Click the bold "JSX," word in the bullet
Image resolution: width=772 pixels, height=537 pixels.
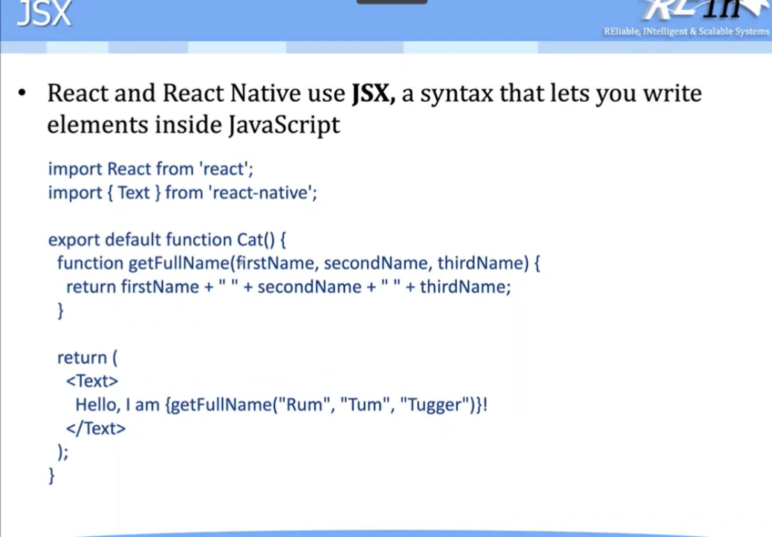click(x=374, y=93)
